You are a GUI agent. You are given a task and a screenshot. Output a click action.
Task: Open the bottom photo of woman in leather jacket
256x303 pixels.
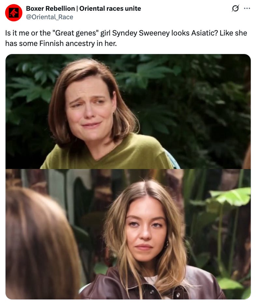tap(128, 234)
